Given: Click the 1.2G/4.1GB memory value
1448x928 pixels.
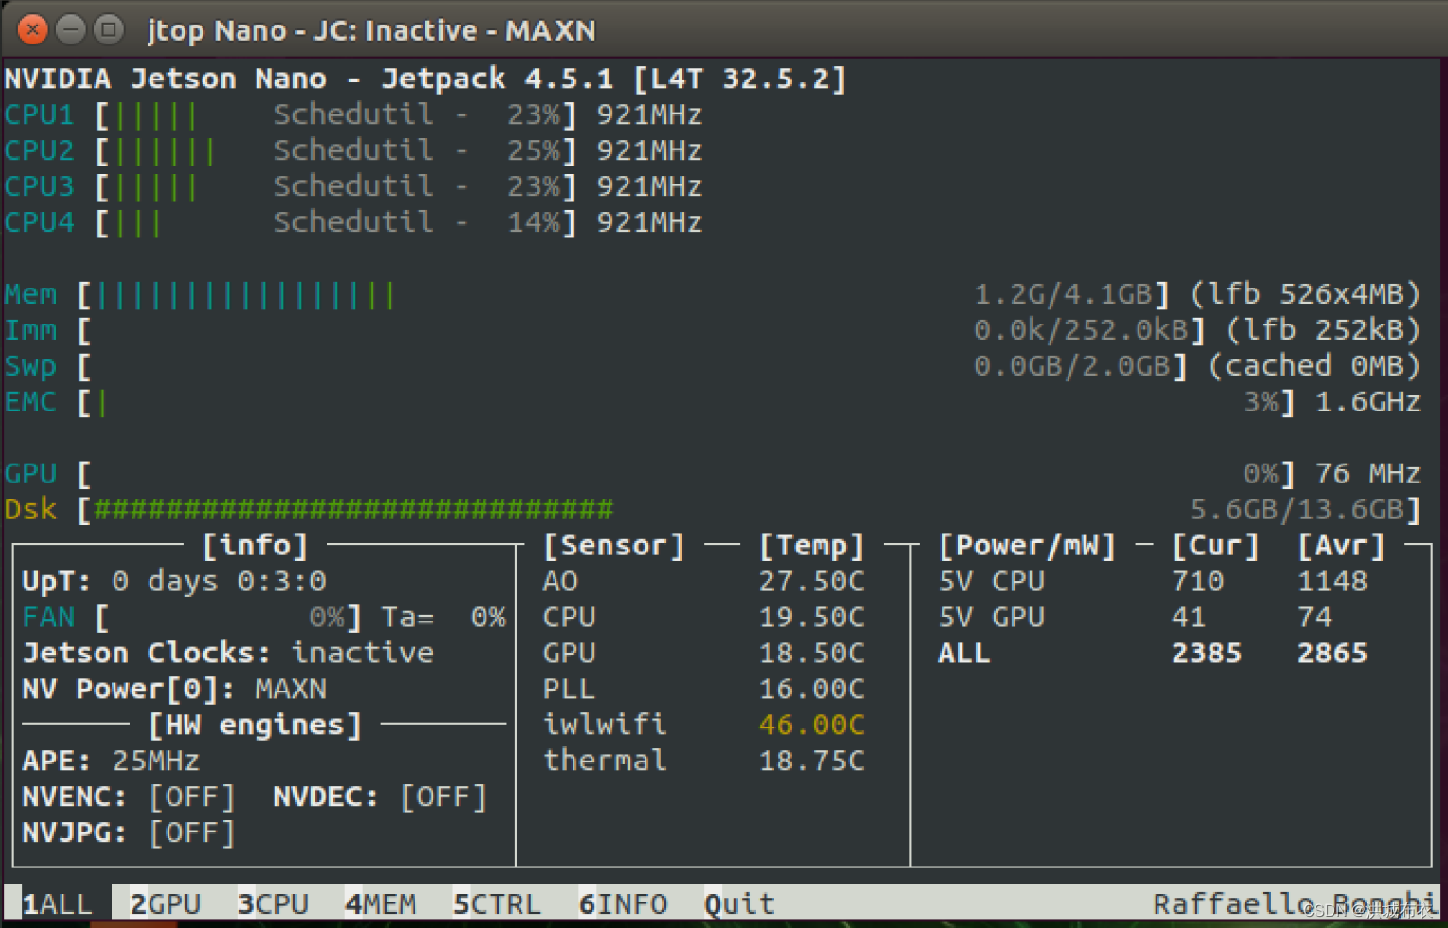Looking at the screenshot, I should (x=1064, y=294).
